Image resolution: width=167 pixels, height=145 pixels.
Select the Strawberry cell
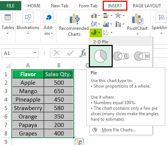(x=28, y=108)
